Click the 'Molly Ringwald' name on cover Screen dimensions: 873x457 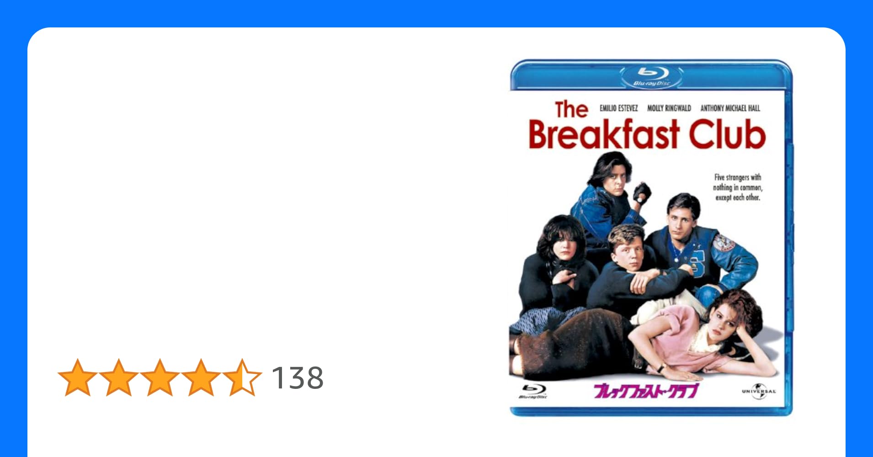[669, 108]
